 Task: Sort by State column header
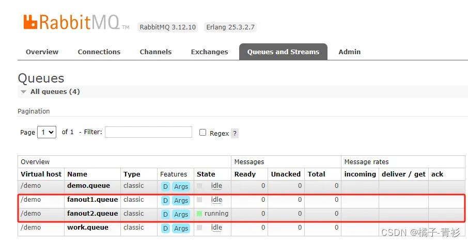click(x=206, y=174)
